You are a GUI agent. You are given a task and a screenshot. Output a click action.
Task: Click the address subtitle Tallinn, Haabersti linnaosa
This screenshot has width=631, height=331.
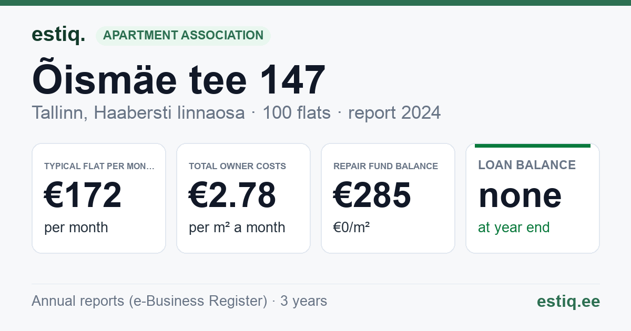click(x=138, y=113)
